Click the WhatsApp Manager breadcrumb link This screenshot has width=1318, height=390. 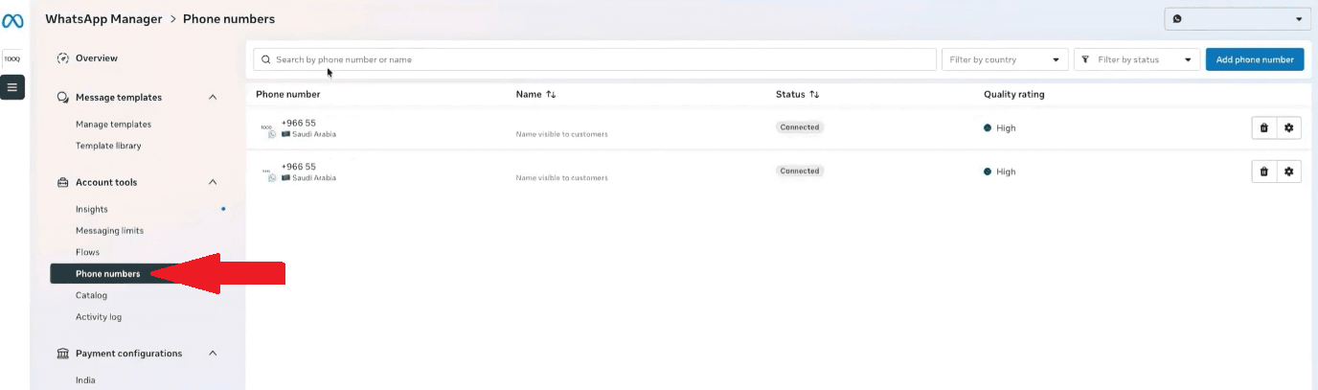(x=103, y=19)
